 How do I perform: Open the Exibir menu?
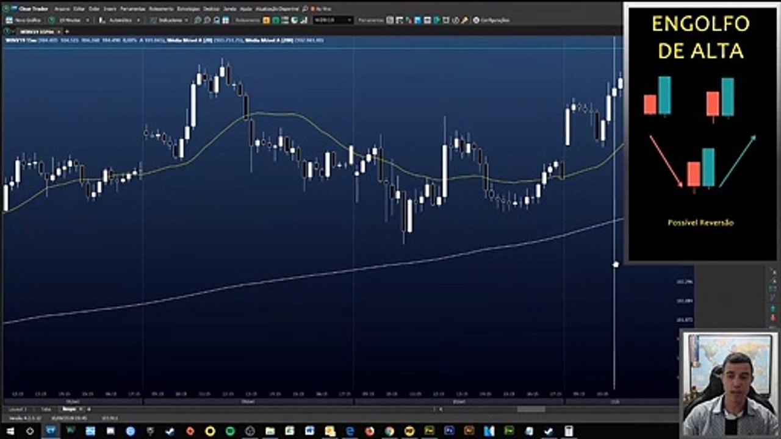tap(94, 9)
